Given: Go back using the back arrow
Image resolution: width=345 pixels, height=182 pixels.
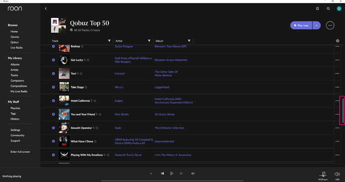Looking at the screenshot, I should coord(46,8).
